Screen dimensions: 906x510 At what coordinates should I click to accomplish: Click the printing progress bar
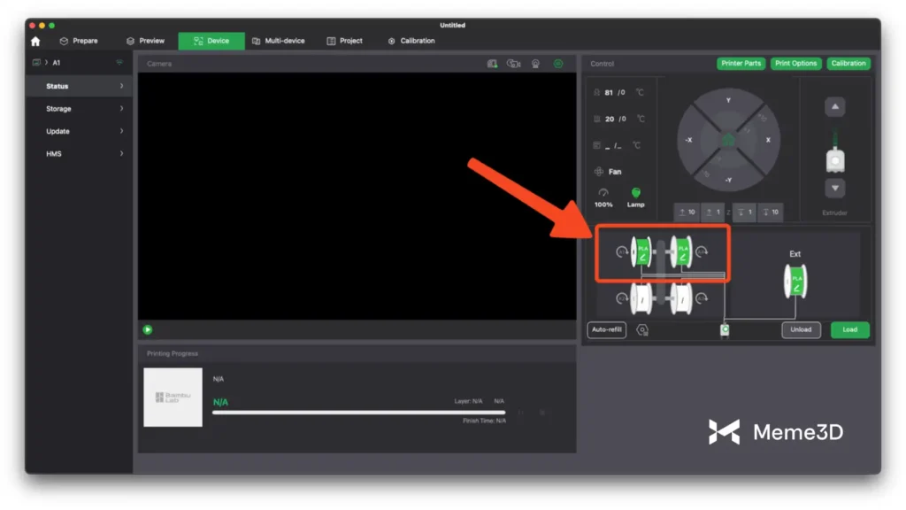pos(358,413)
